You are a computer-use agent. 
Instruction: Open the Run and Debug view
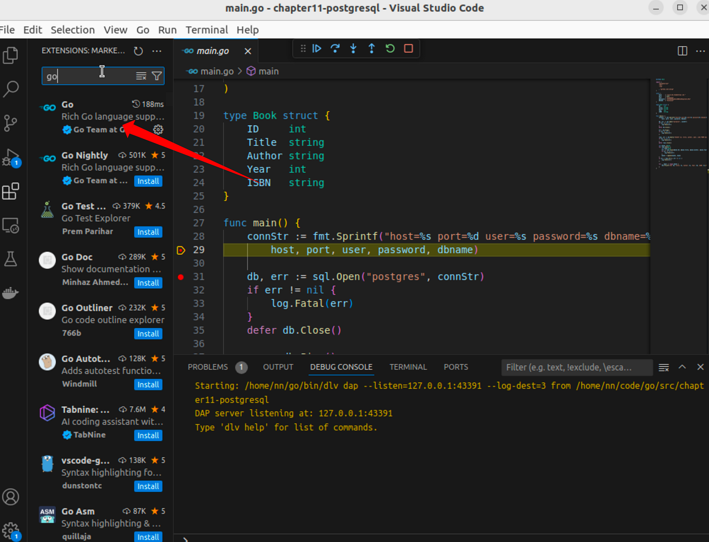[11, 158]
